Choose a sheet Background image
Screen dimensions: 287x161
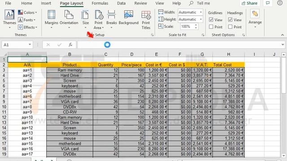[129, 18]
